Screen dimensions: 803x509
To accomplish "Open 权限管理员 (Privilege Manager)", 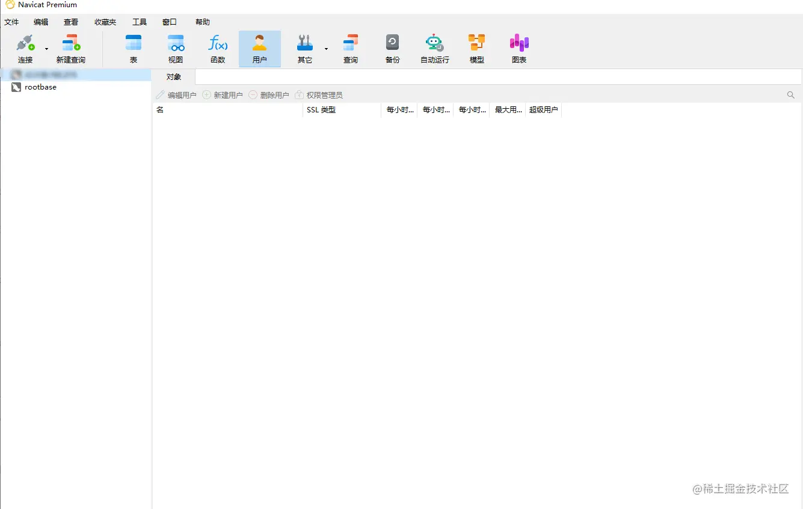I will pos(319,95).
